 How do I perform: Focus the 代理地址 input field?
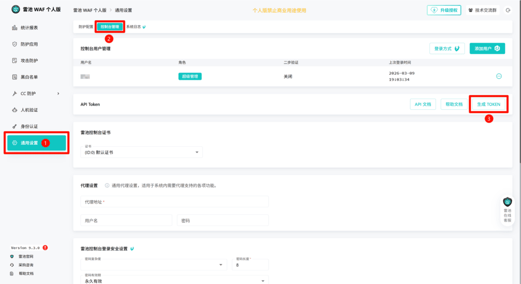click(175, 202)
